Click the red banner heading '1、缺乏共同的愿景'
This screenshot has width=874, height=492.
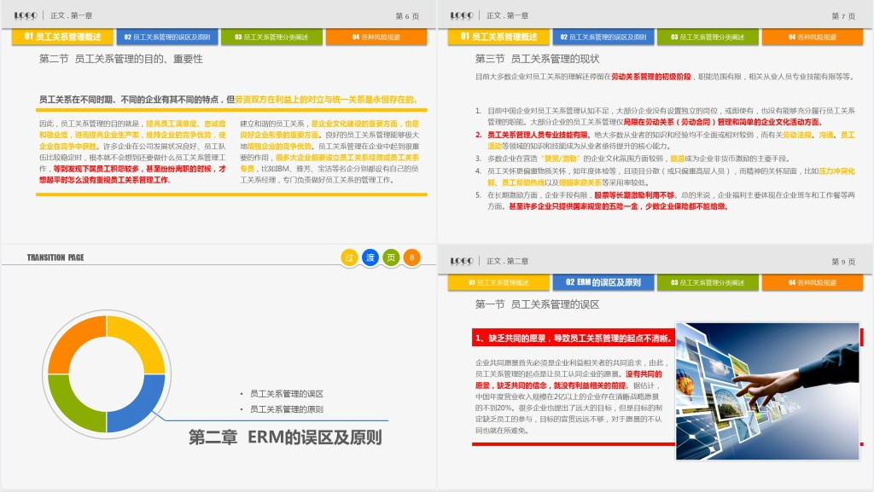coord(572,339)
